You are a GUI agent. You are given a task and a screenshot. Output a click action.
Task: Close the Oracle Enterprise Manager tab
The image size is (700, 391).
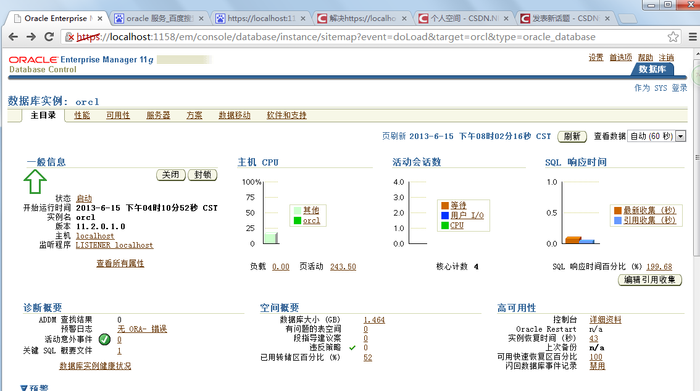click(x=100, y=19)
